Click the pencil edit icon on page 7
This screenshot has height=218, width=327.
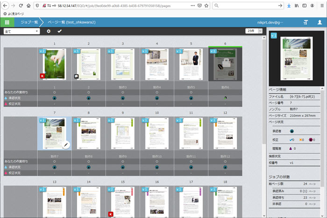(65, 145)
